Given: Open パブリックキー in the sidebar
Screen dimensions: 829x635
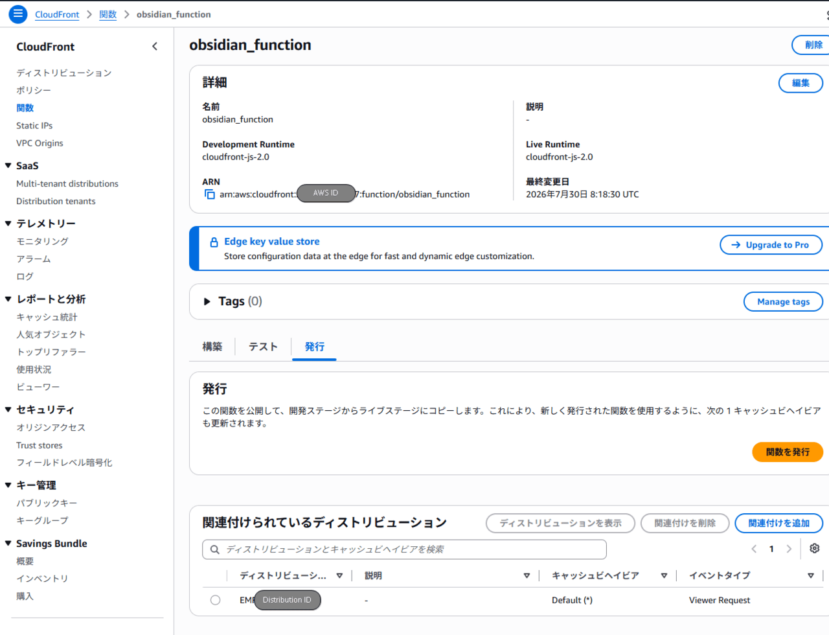Looking at the screenshot, I should tap(47, 503).
